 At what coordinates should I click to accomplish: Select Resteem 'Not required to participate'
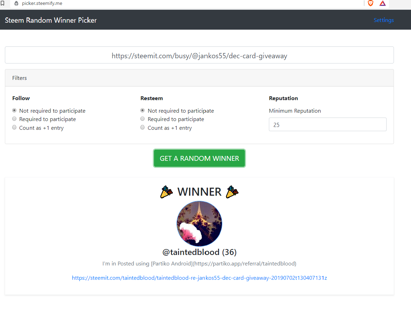(142, 110)
